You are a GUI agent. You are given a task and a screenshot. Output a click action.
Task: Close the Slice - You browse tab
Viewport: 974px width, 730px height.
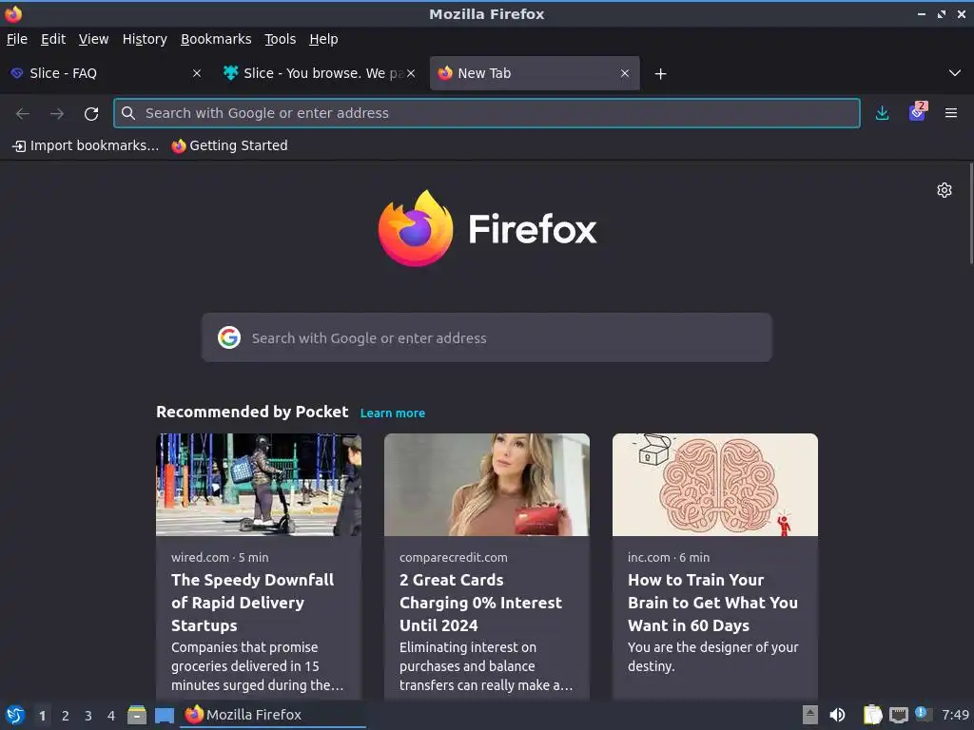411,73
